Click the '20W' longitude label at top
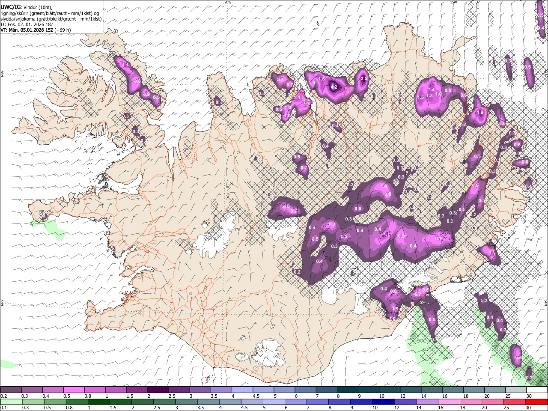 click(228, 2)
